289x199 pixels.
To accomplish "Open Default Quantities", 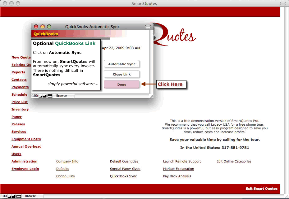I will coord(124,161).
